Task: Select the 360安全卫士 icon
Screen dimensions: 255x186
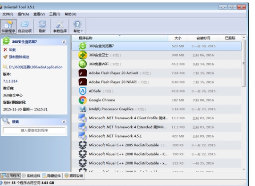Action: coord(83,55)
